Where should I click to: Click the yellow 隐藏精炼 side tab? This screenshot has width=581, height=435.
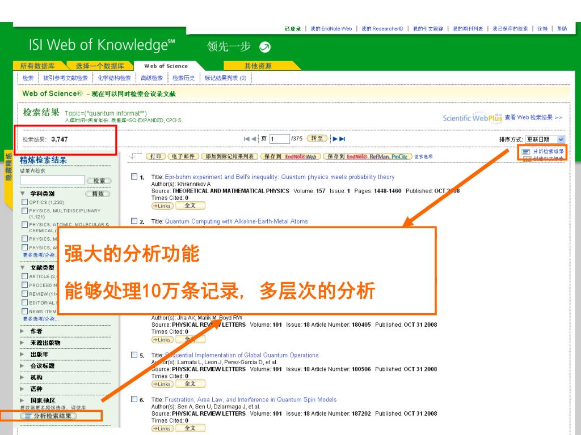coord(8,180)
